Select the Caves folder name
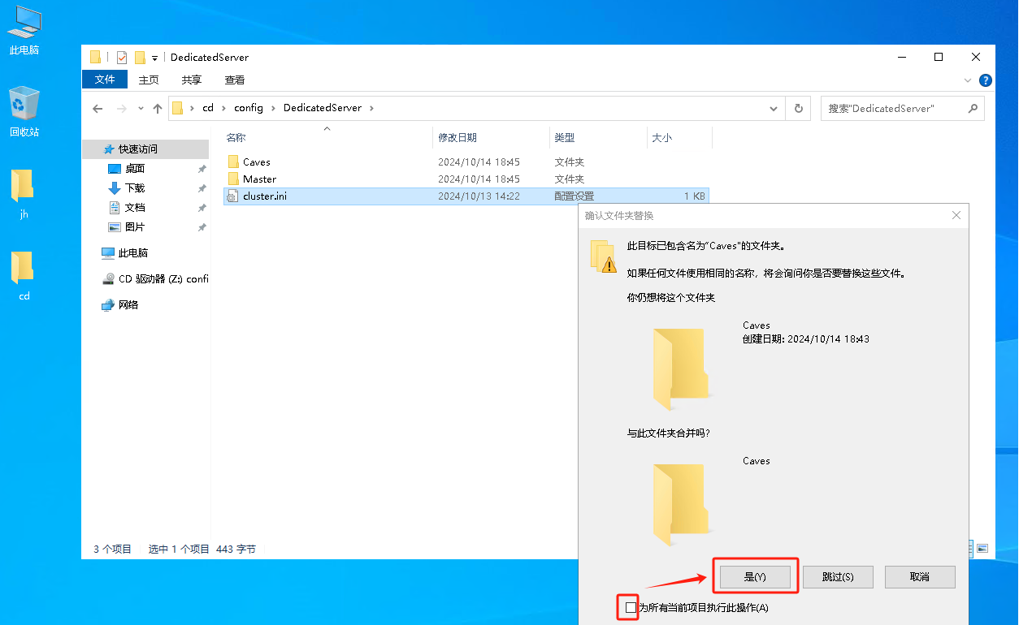Image resolution: width=1019 pixels, height=625 pixels. tap(257, 162)
